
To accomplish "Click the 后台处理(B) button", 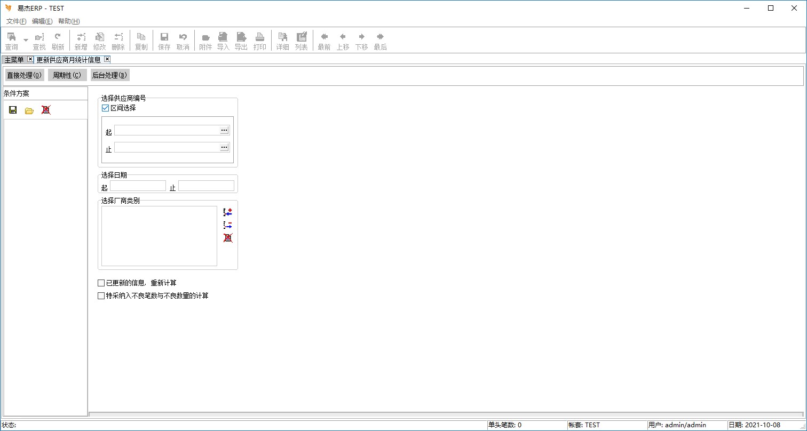I will tap(109, 75).
